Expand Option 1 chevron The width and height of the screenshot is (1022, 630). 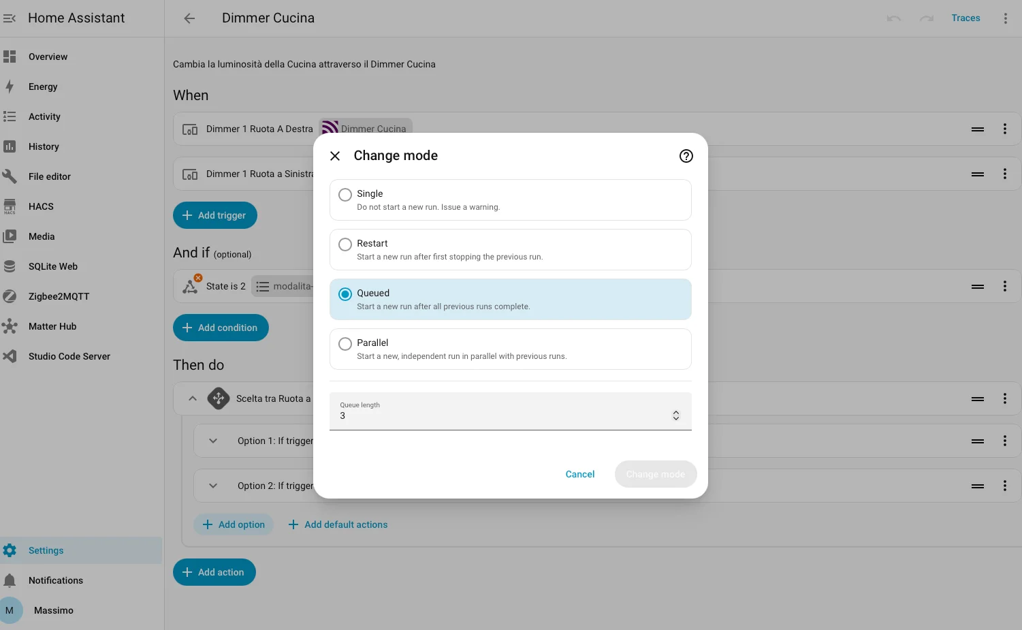pos(213,441)
